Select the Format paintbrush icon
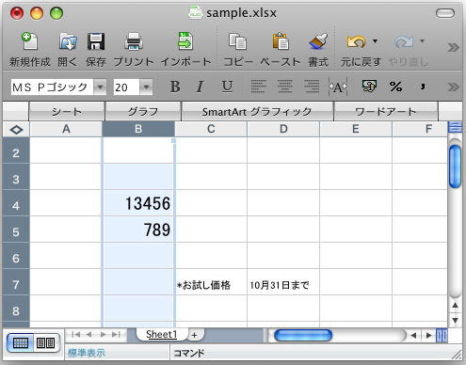 point(318,41)
